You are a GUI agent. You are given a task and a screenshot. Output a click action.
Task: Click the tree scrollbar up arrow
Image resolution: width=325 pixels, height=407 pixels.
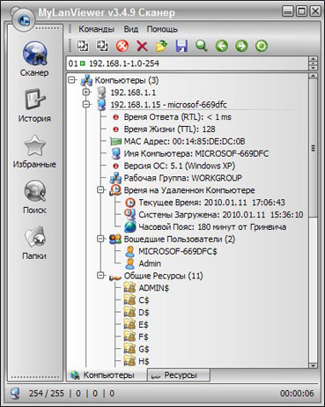313,76
